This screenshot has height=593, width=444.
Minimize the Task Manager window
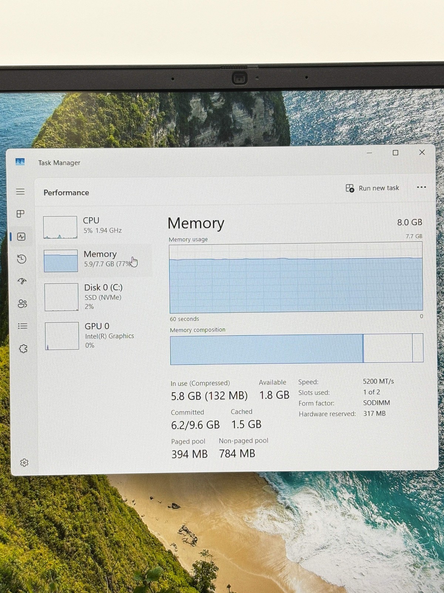click(x=369, y=153)
